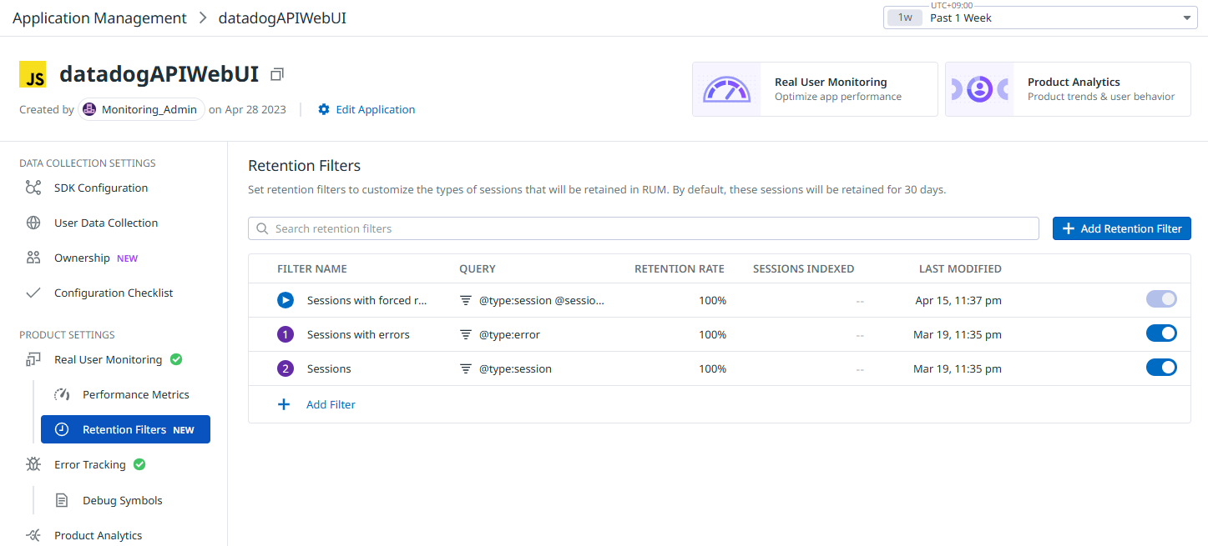The image size is (1208, 546).
Task: Click the play icon for forced replay filter
Action: [286, 300]
